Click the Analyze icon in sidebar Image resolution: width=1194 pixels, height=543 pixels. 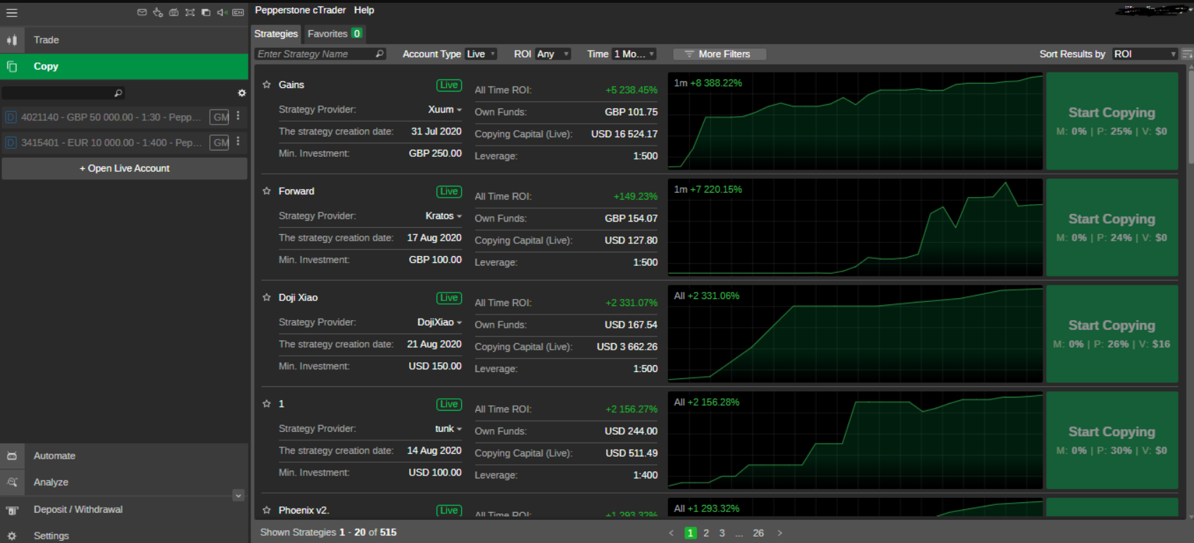click(x=12, y=482)
